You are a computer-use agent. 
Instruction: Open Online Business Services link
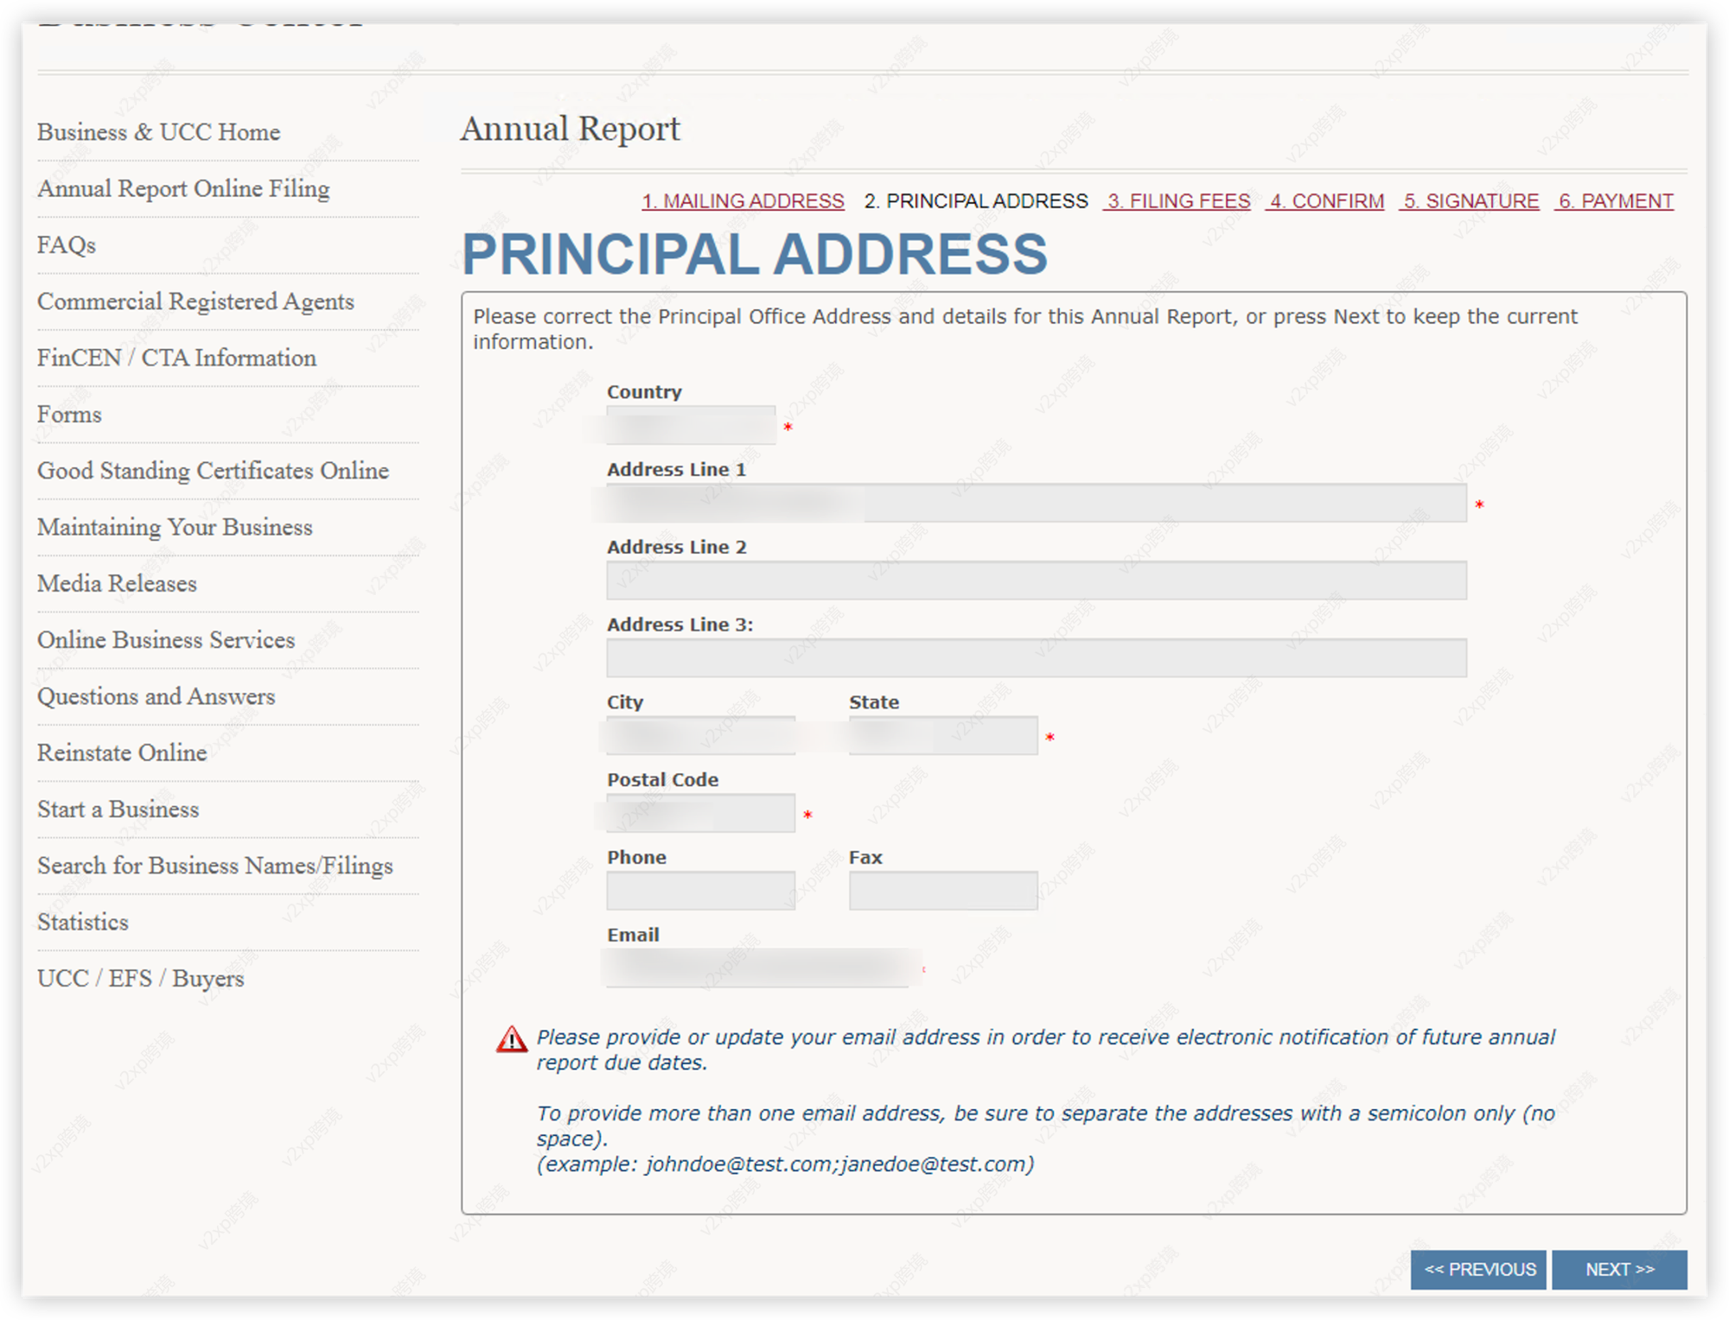tap(166, 640)
